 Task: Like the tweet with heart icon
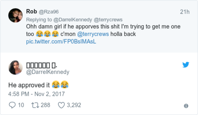point(61,105)
